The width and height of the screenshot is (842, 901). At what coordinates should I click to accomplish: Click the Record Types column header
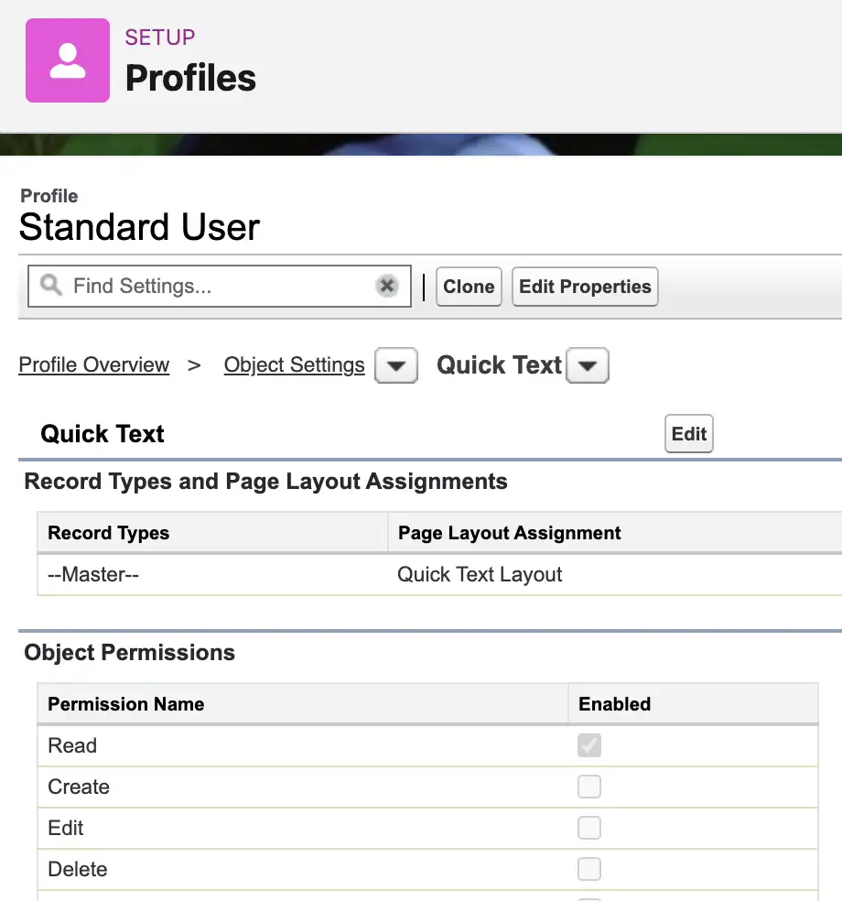click(108, 533)
